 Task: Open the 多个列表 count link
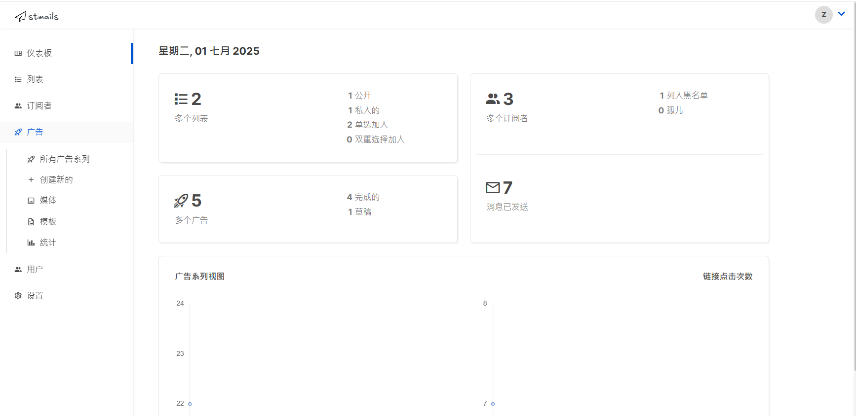click(191, 118)
